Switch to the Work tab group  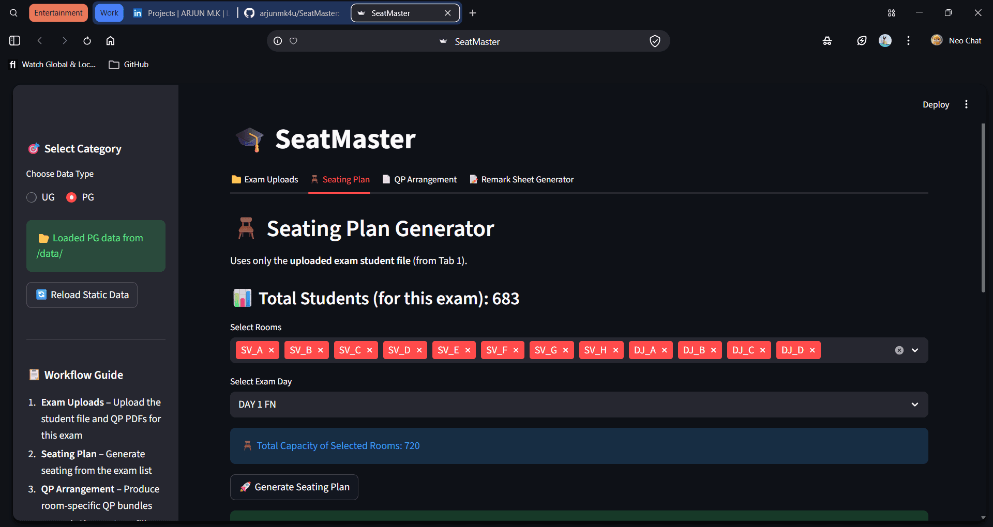click(109, 13)
